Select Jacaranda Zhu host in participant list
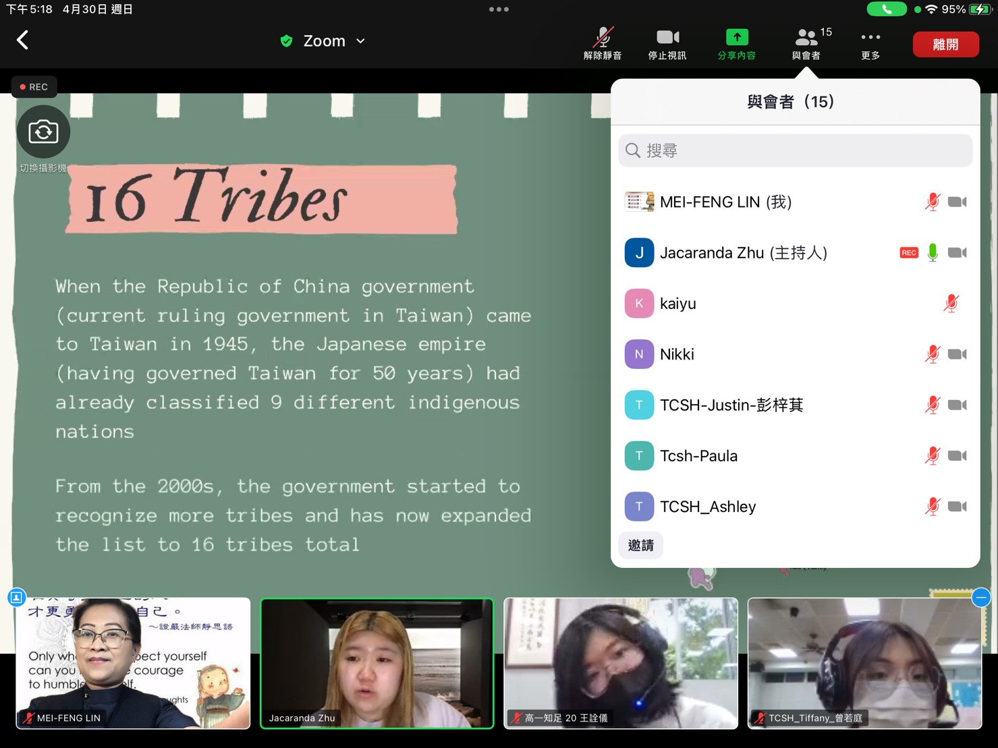 point(742,253)
